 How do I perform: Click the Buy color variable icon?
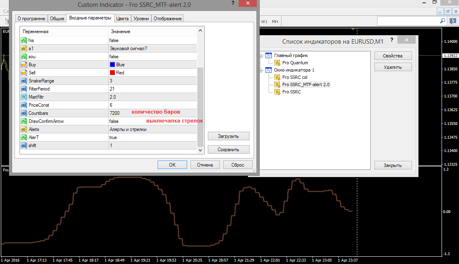(x=24, y=65)
